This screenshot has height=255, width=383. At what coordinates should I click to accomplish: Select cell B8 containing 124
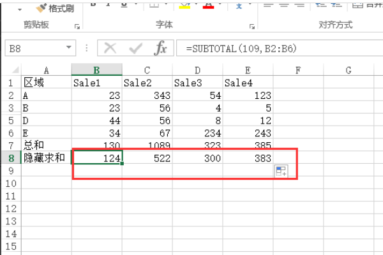96,158
